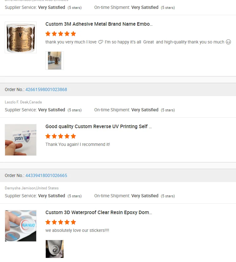
Task: Click the star rating under the 3M Adhesive product
Action: 61,34
